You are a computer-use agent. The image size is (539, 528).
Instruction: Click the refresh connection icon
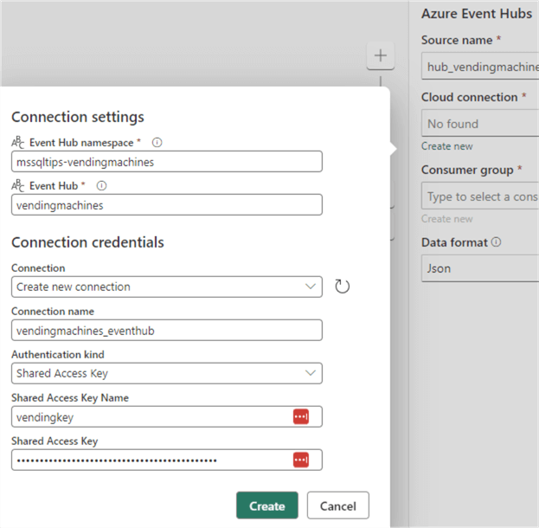pos(342,287)
